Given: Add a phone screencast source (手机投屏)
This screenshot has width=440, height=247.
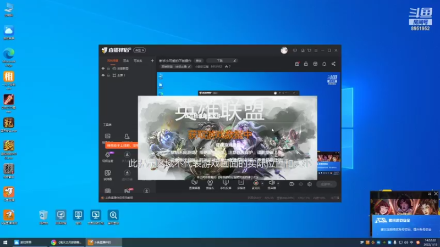Looking at the screenshot, I should [x=226, y=184].
